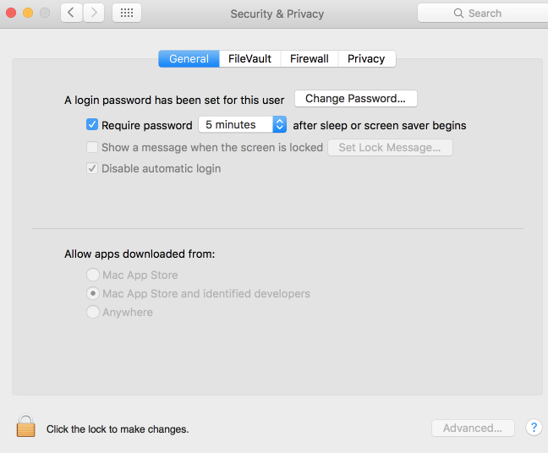Click the padlock icon to unlock changes
The height and width of the screenshot is (453, 548).
coord(26,426)
